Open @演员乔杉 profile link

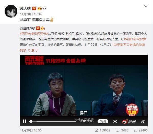pyautogui.click(x=28, y=28)
